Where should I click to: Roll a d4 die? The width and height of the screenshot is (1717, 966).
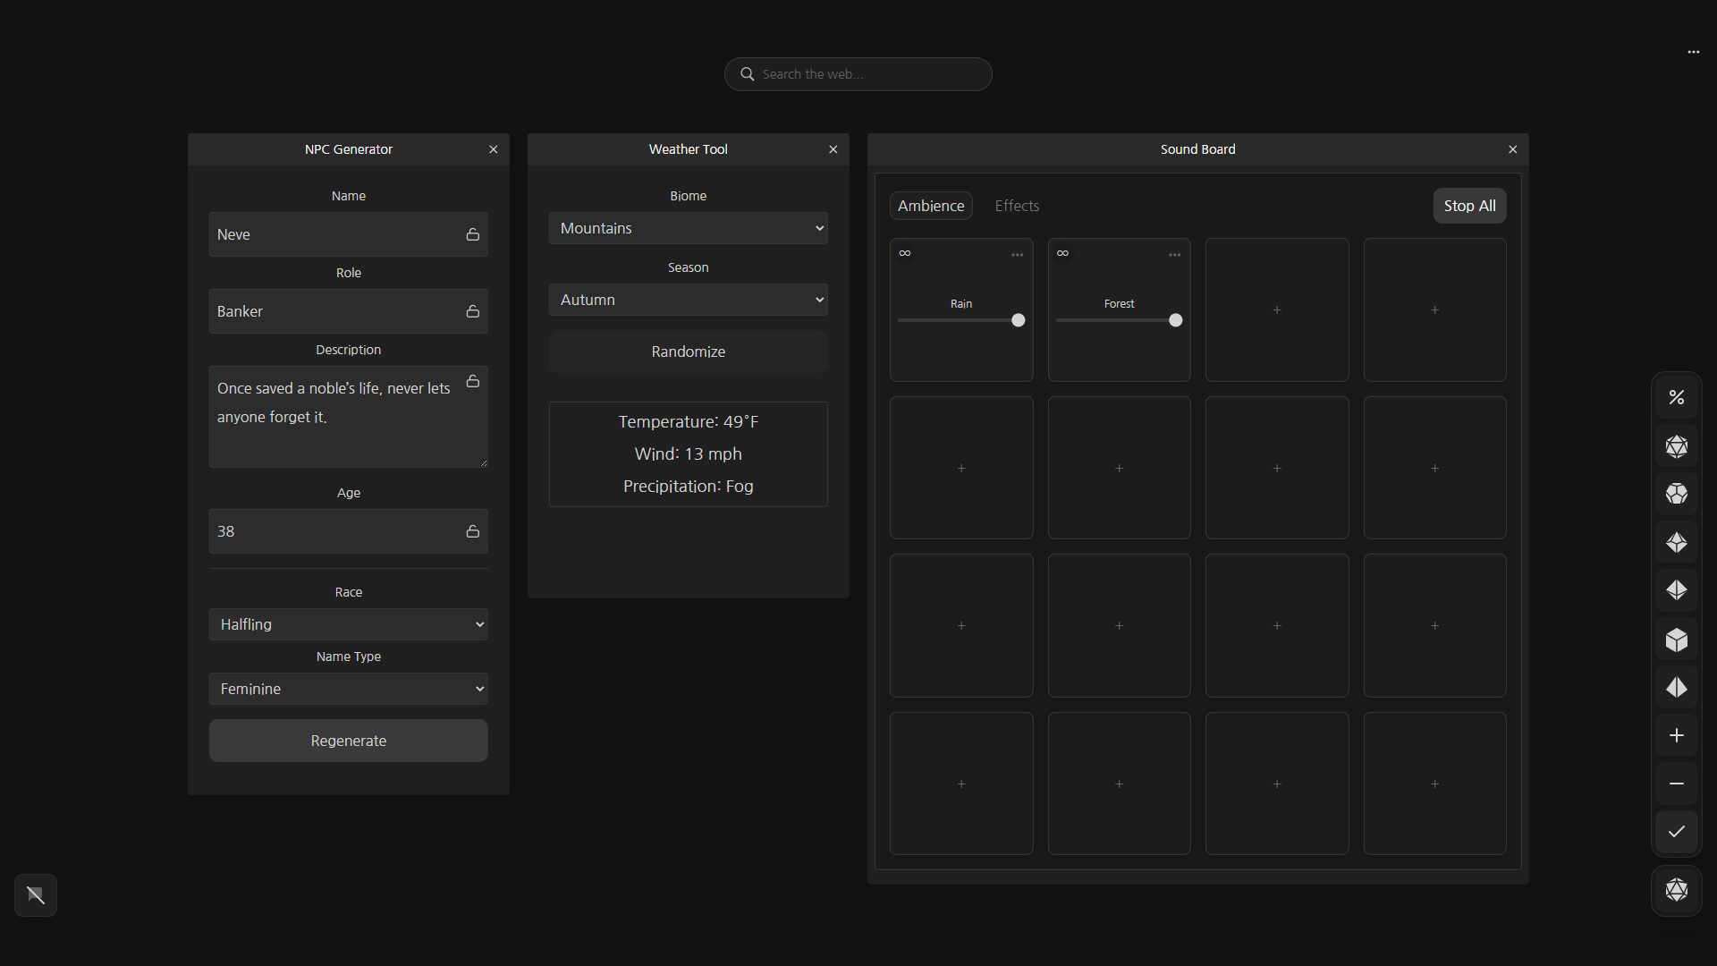tap(1677, 687)
